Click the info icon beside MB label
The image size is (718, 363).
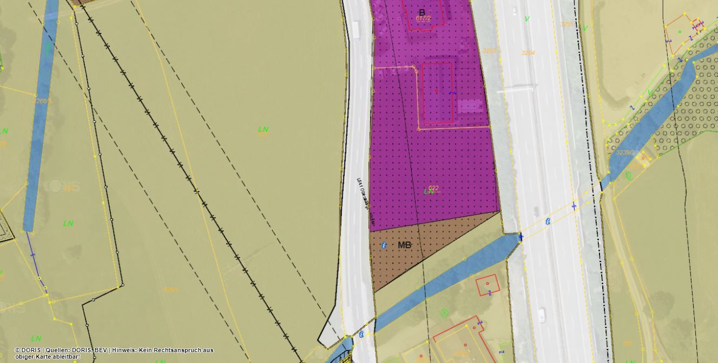[x=384, y=245]
